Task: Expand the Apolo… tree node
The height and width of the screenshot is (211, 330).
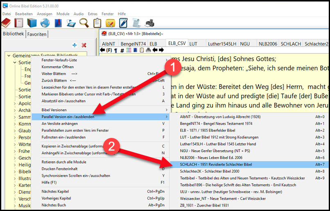Action: (x=15, y=103)
